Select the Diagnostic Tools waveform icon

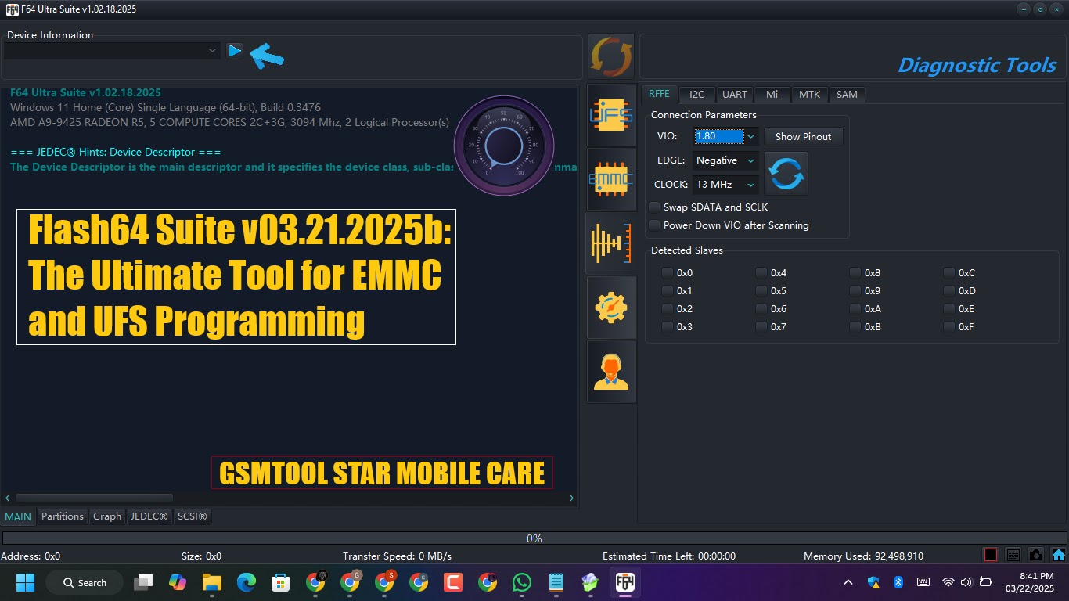[x=611, y=243]
